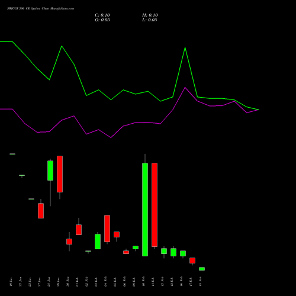Click the '28 Jan' date label
Viewport: 296px width, 296px height.
tap(49, 282)
